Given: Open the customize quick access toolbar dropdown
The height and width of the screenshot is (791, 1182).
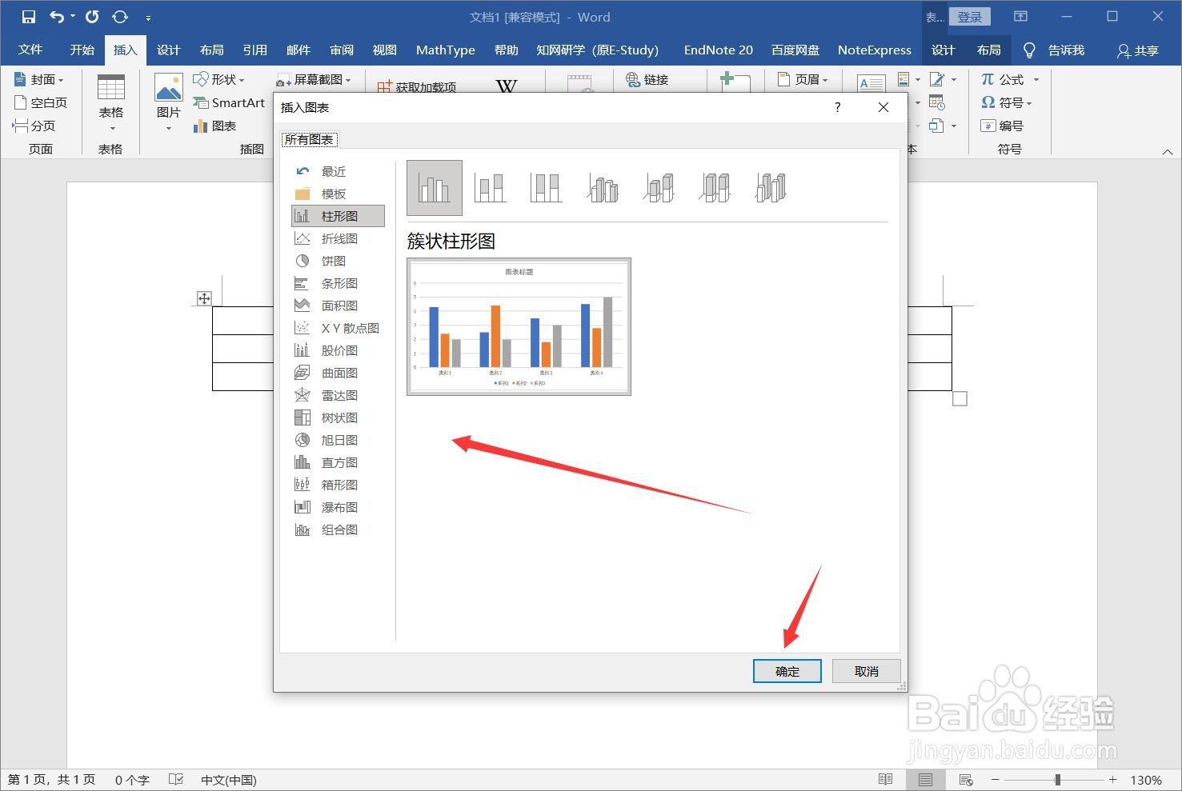Looking at the screenshot, I should pyautogui.click(x=148, y=17).
